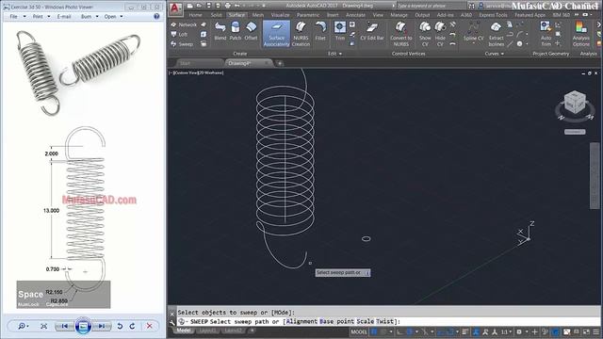Viewport: 603px width, 339px height.
Task: Add a new drawing tab with plus
Action: (x=280, y=63)
